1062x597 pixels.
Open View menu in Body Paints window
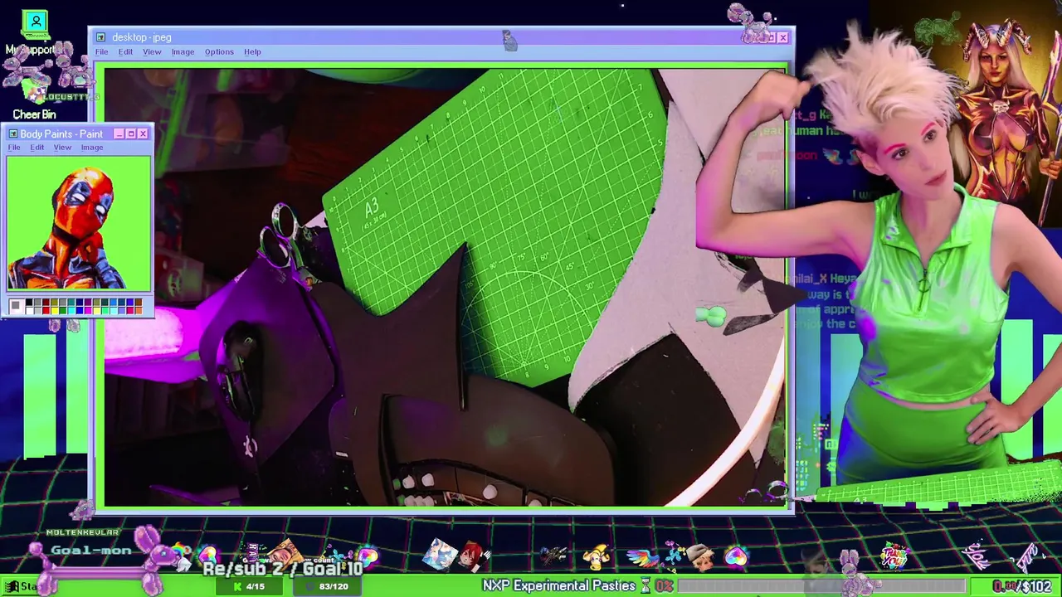62,148
